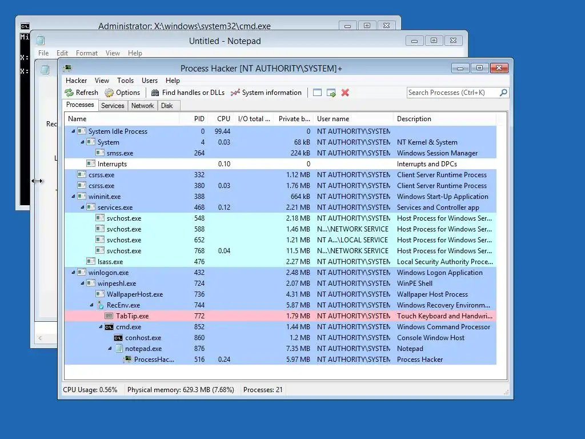
Task: Click the System Idle Process icon
Action: (x=82, y=131)
